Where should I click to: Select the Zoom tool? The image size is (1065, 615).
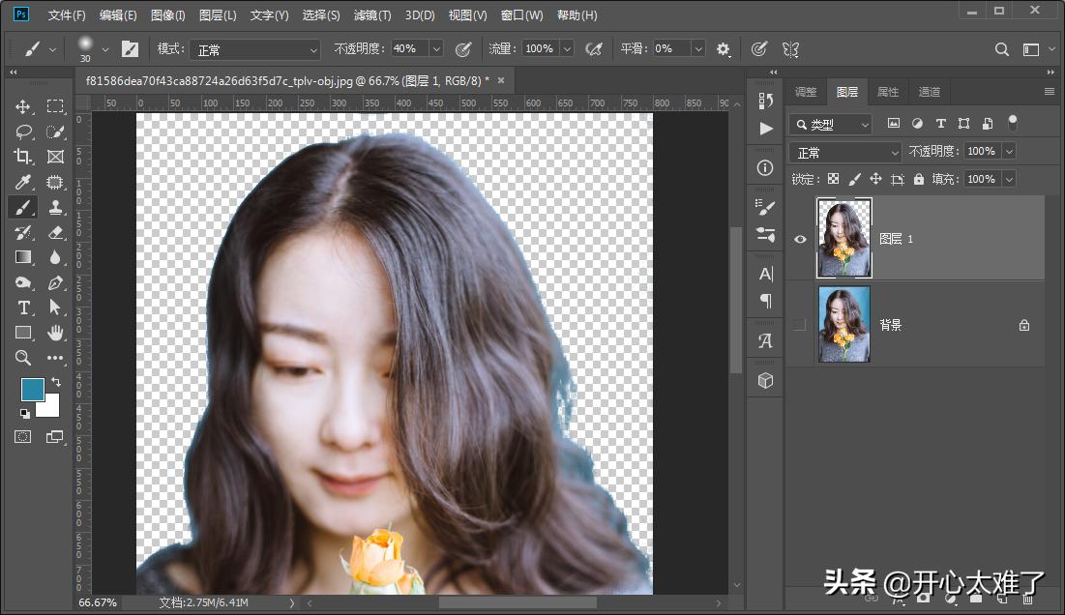point(23,358)
